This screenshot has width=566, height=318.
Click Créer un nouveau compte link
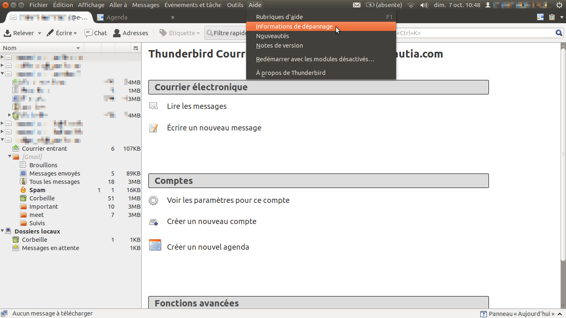(x=211, y=222)
